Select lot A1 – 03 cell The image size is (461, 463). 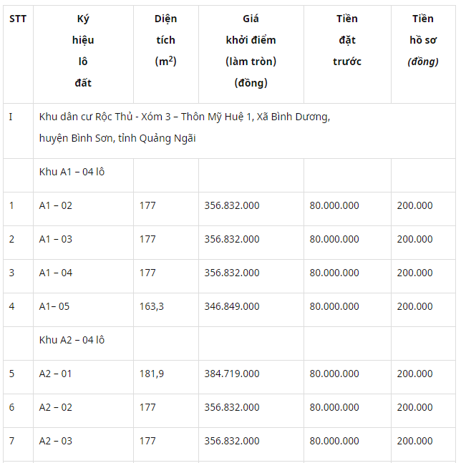(56, 239)
